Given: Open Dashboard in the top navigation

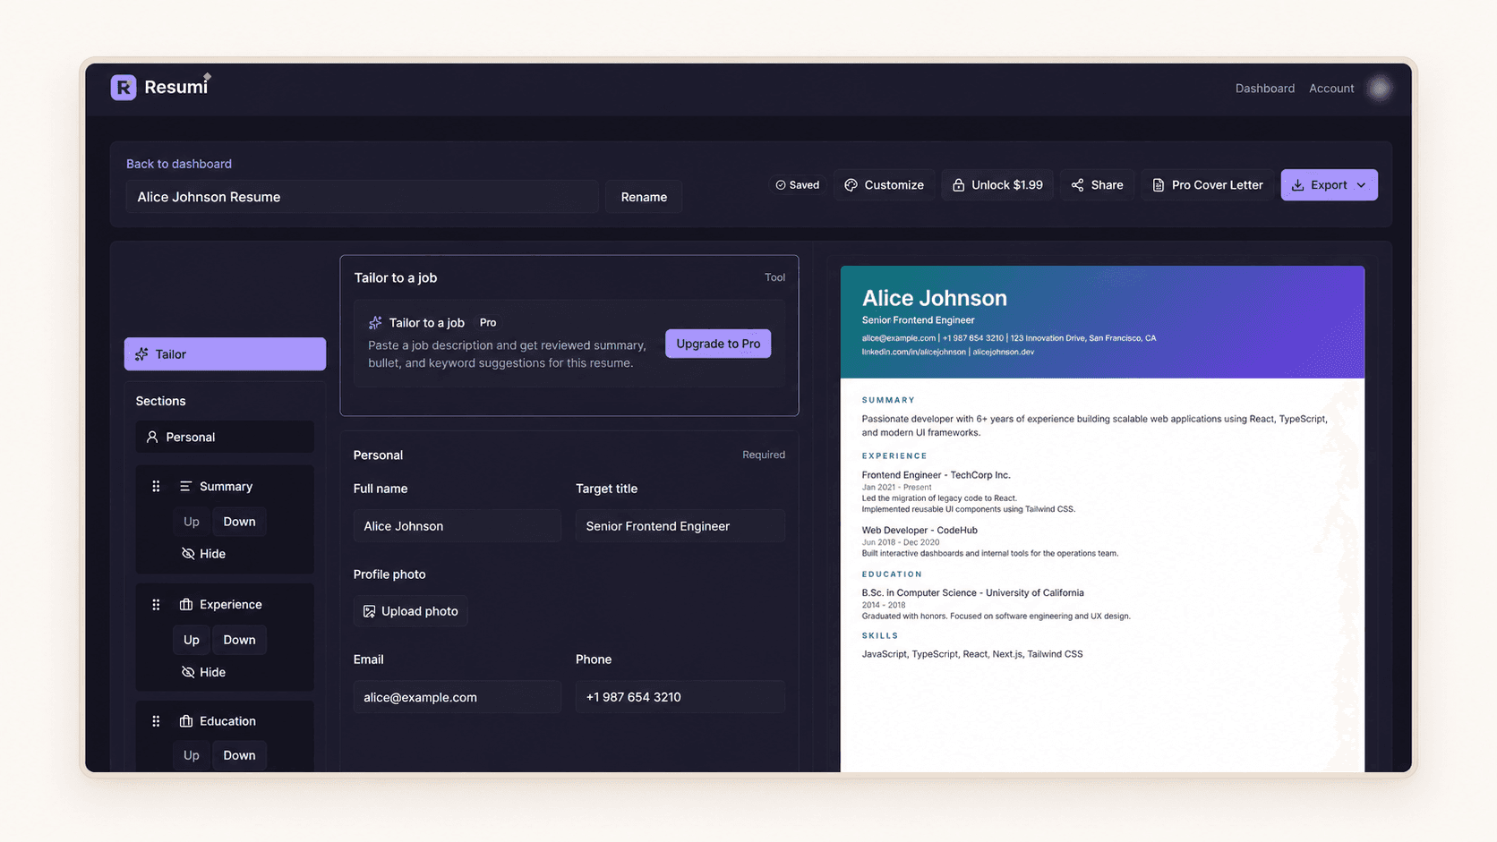Looking at the screenshot, I should tap(1265, 88).
